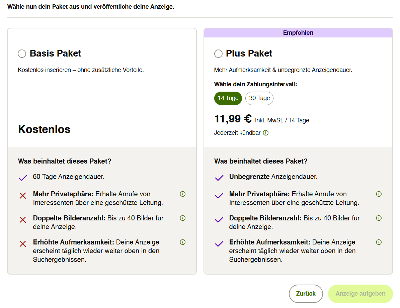
Task: Open Basis Paket Mehr Privatsphäre info icon
Action: click(183, 194)
